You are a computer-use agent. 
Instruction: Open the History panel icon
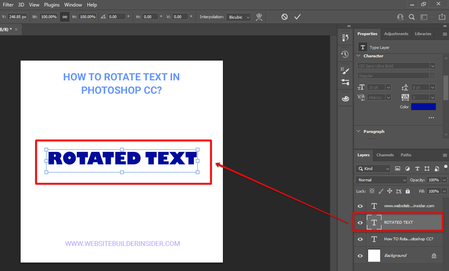click(x=345, y=54)
